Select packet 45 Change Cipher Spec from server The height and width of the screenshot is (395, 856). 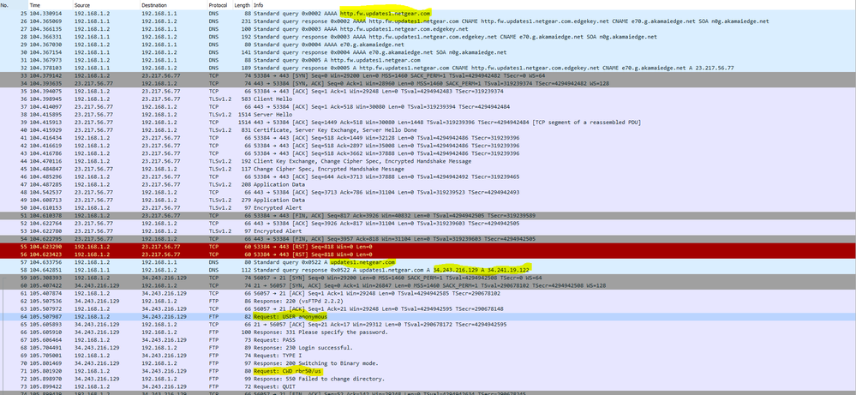(x=428, y=169)
